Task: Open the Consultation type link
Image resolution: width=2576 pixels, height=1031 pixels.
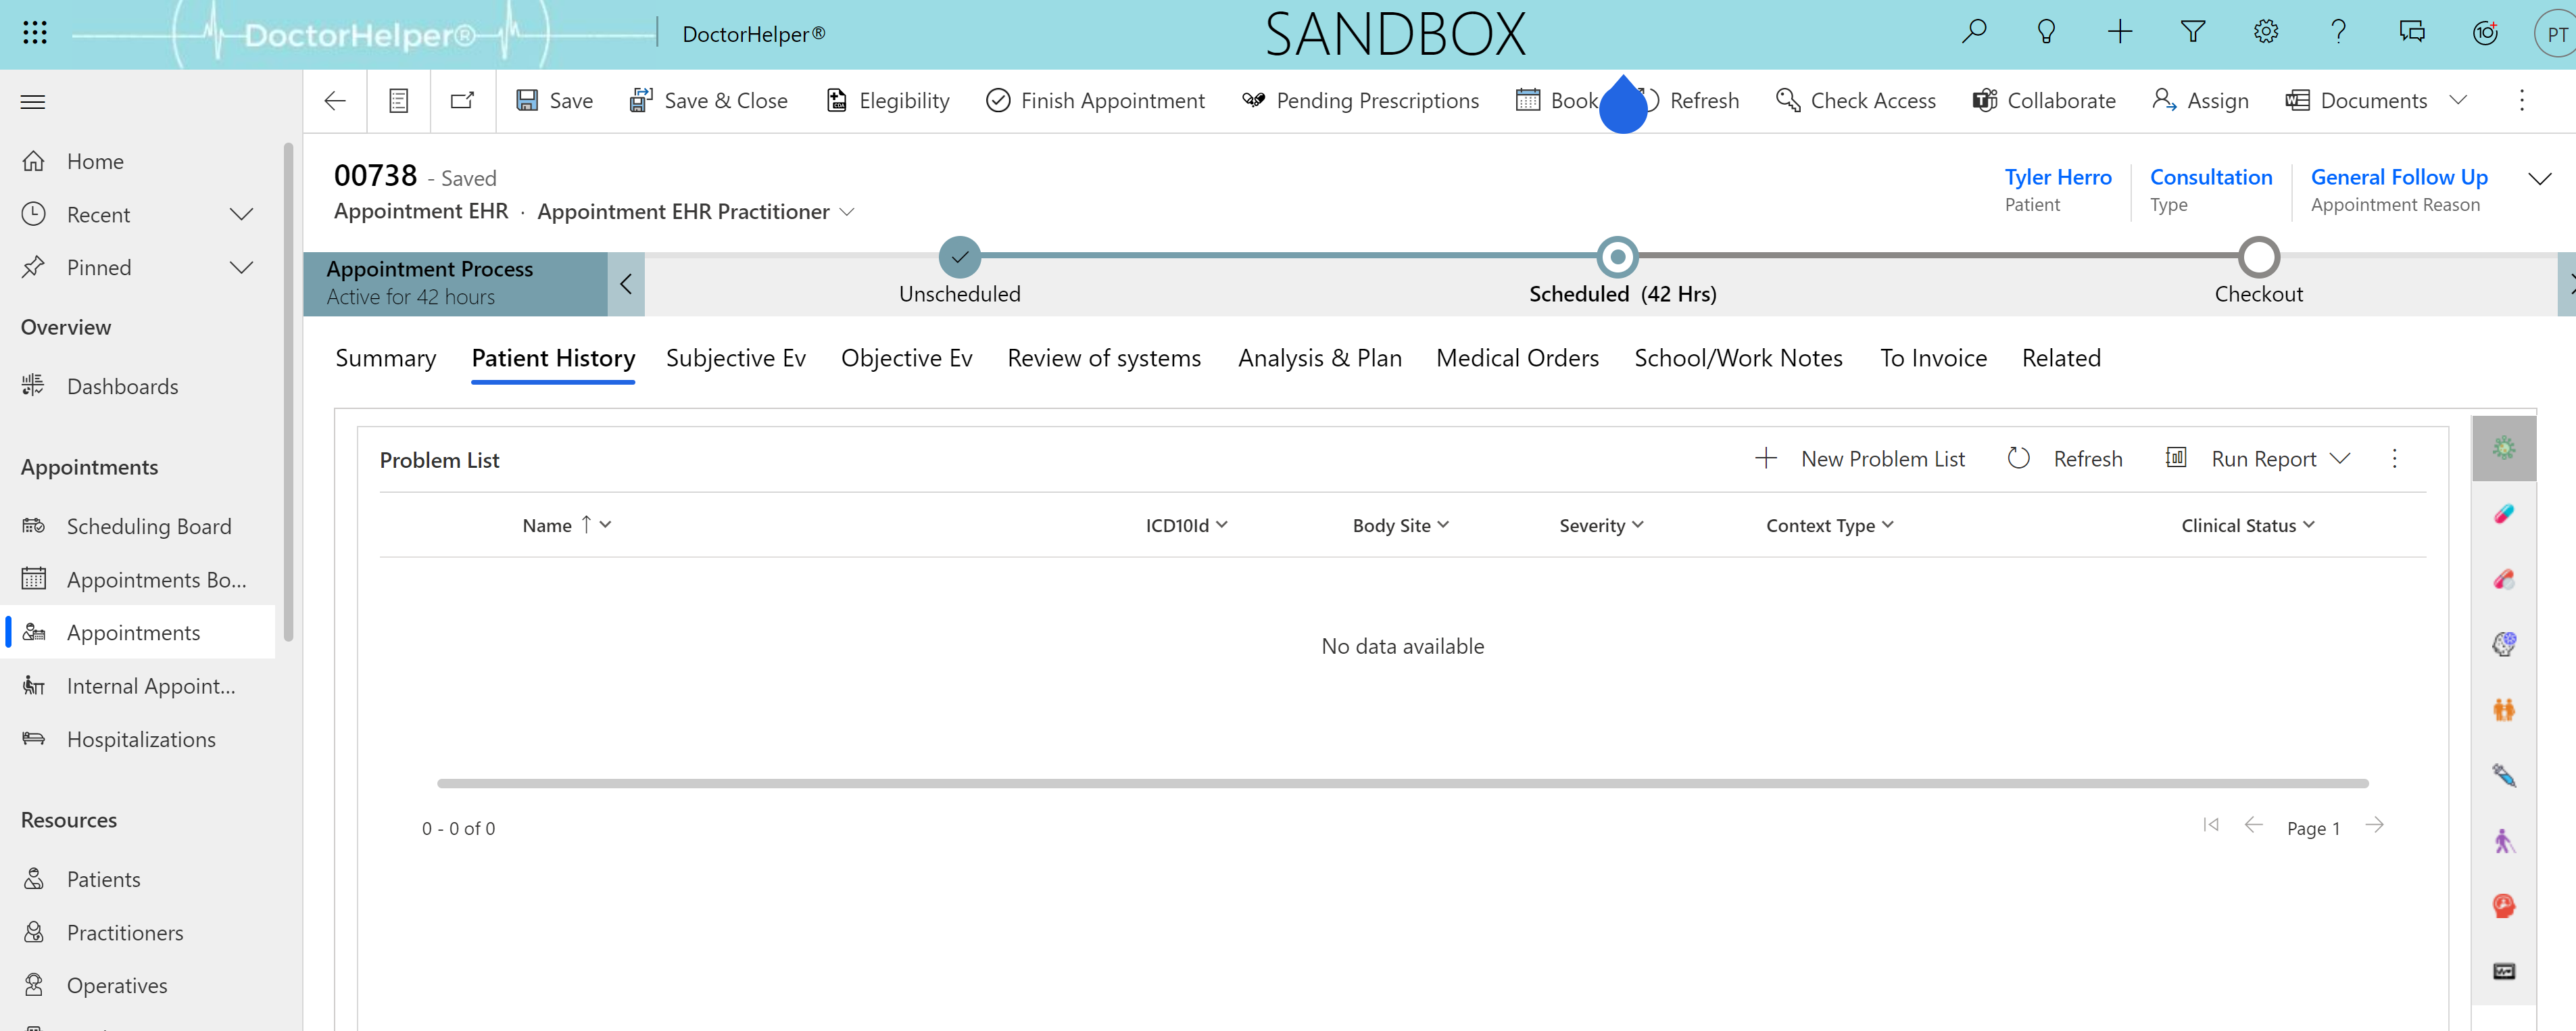Action: click(2211, 177)
